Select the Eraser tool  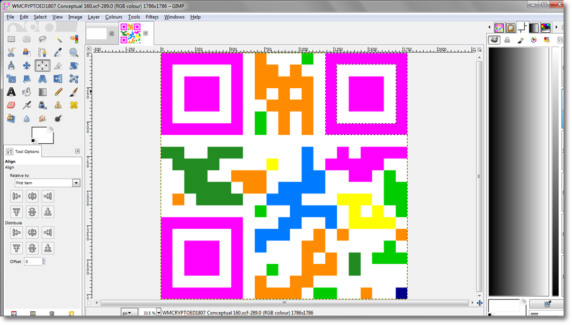pos(11,105)
